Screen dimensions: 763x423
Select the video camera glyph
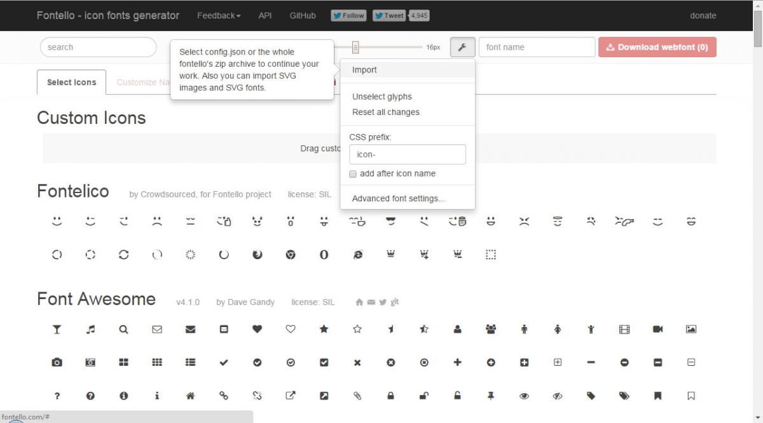[658, 329]
